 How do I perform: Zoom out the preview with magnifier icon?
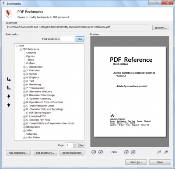click(159, 152)
